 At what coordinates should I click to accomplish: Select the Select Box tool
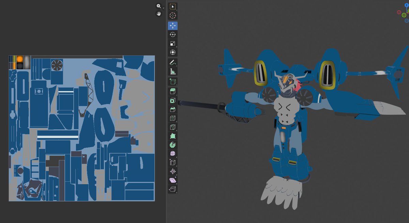(x=173, y=7)
